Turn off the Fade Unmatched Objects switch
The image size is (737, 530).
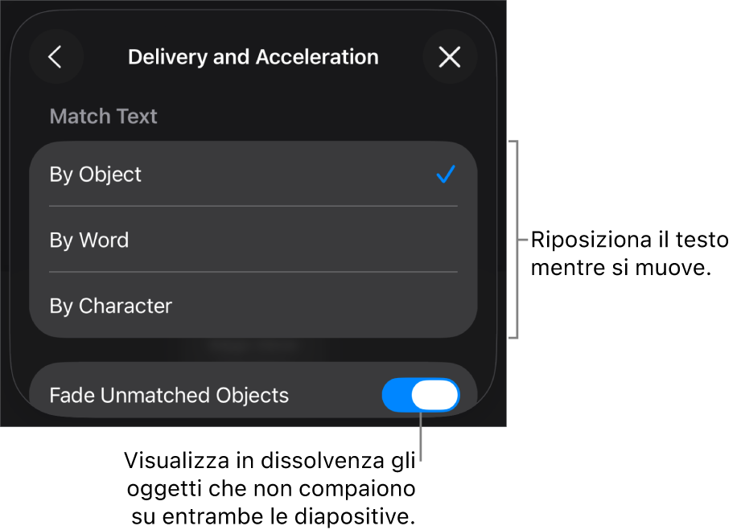(x=420, y=395)
